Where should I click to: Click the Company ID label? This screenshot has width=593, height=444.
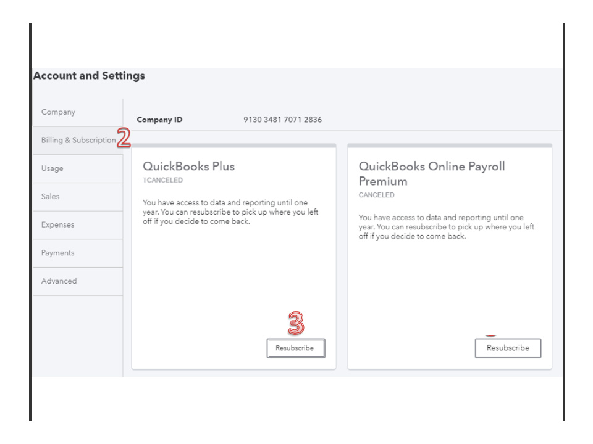click(x=159, y=120)
